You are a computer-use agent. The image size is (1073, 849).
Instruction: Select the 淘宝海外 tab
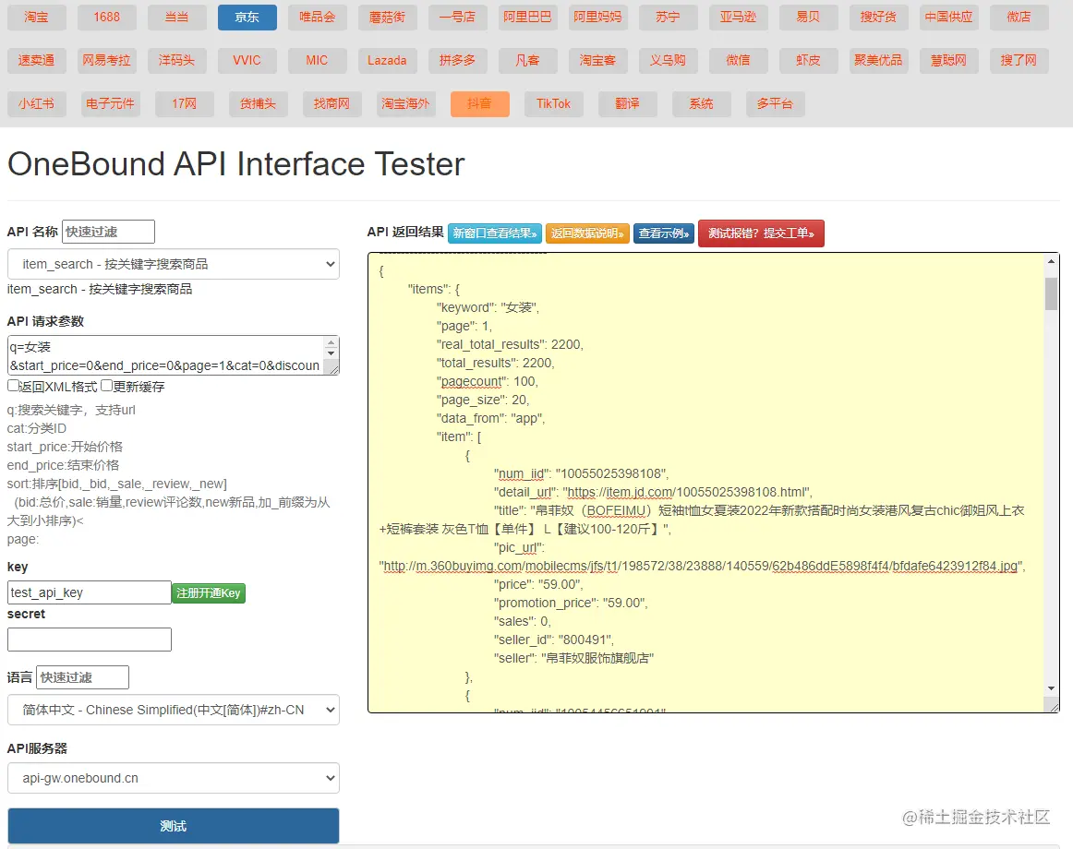click(x=405, y=104)
